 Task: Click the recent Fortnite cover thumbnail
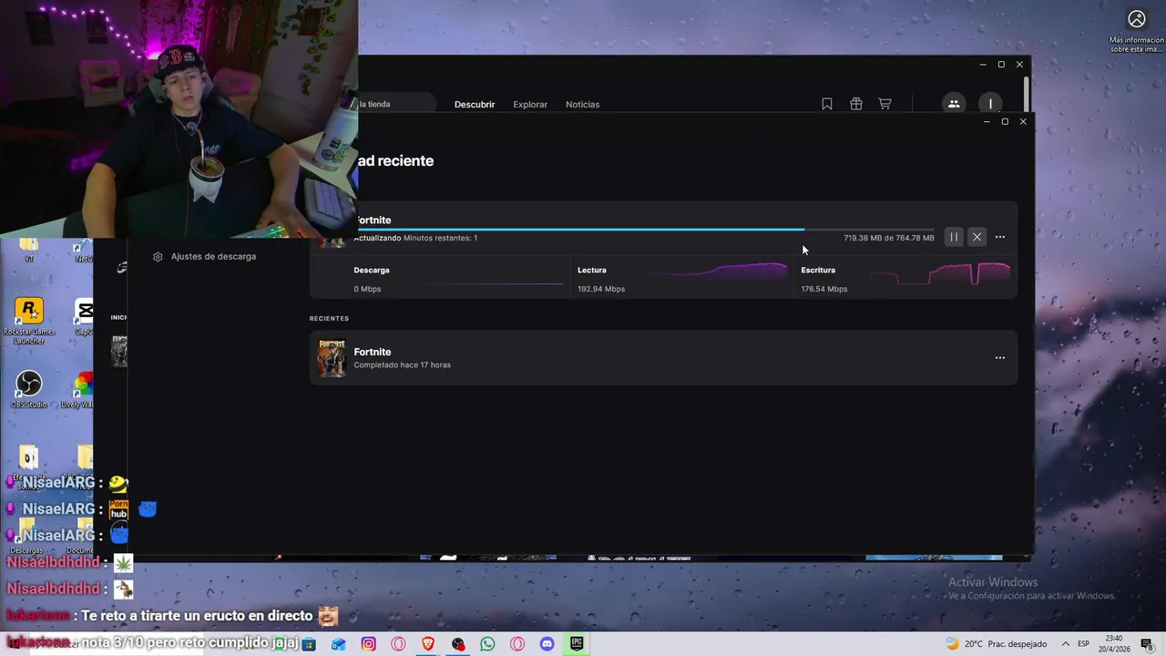coord(332,358)
